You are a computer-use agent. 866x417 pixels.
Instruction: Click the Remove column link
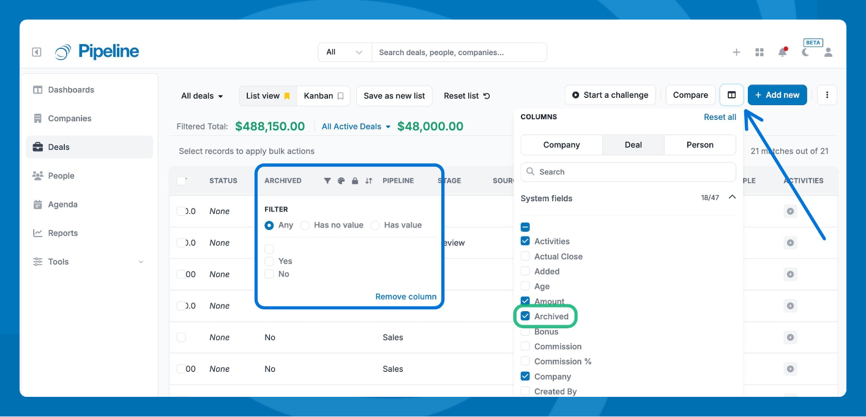(x=406, y=297)
